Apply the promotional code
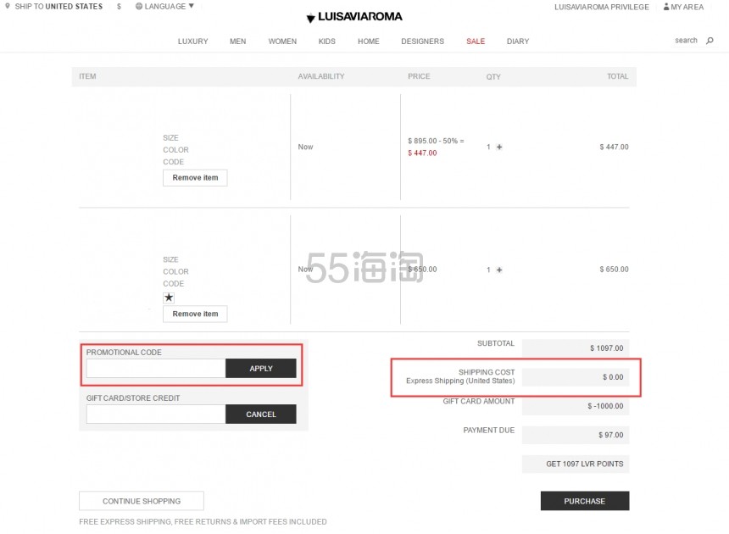 pyautogui.click(x=261, y=369)
